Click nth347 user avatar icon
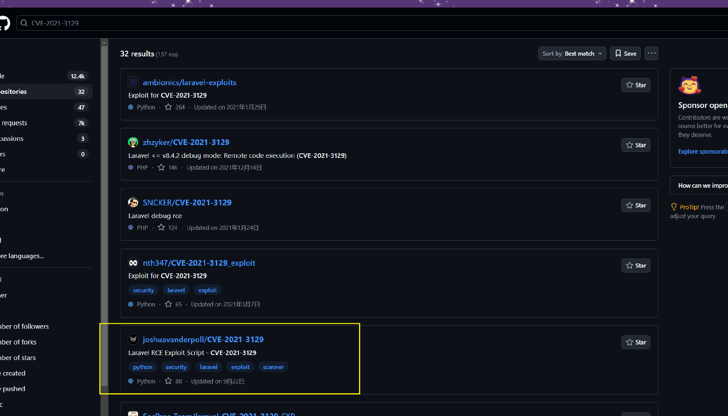 pos(133,263)
